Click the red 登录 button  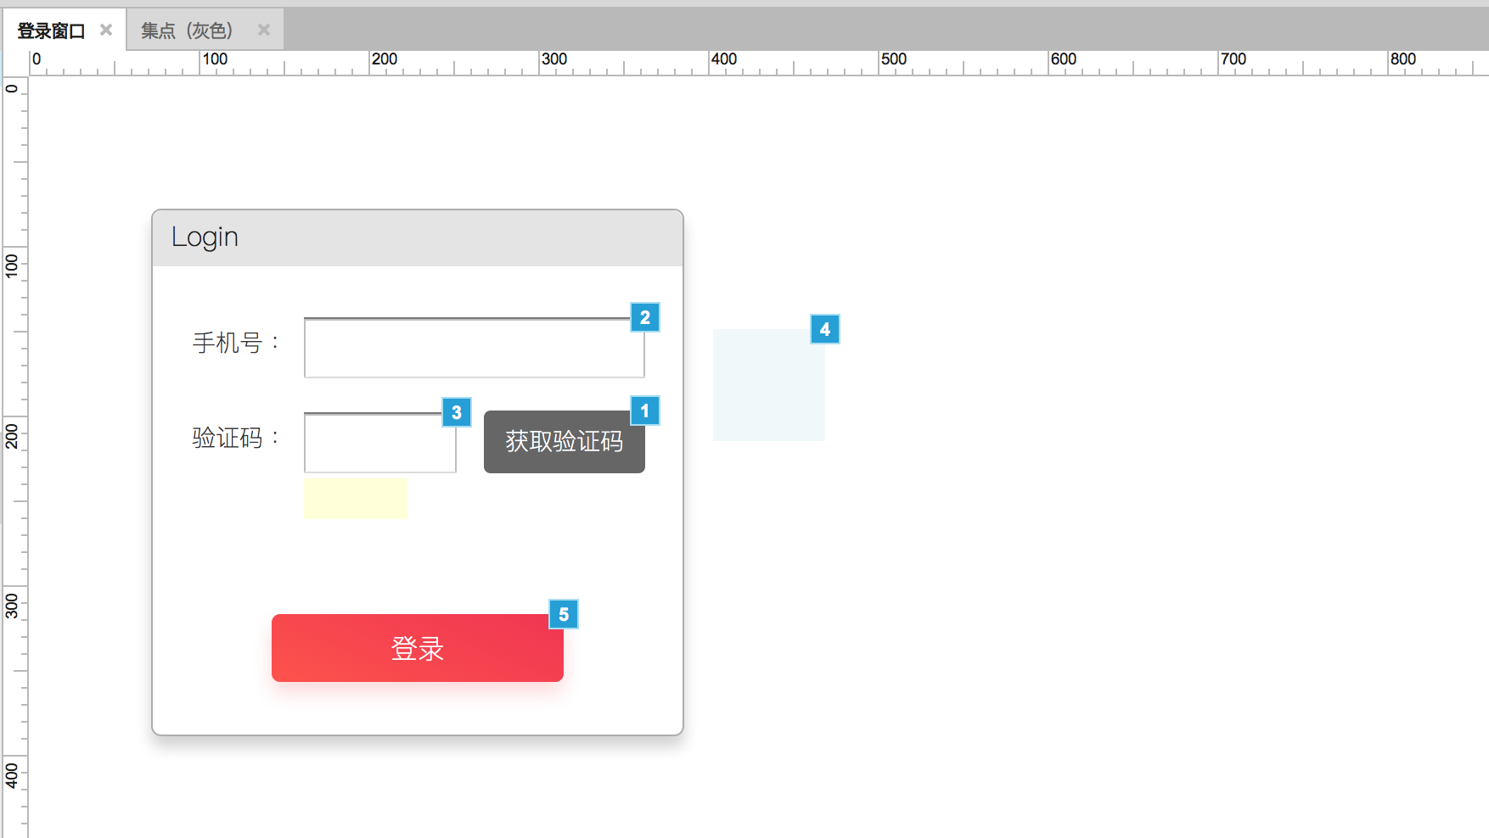point(418,648)
